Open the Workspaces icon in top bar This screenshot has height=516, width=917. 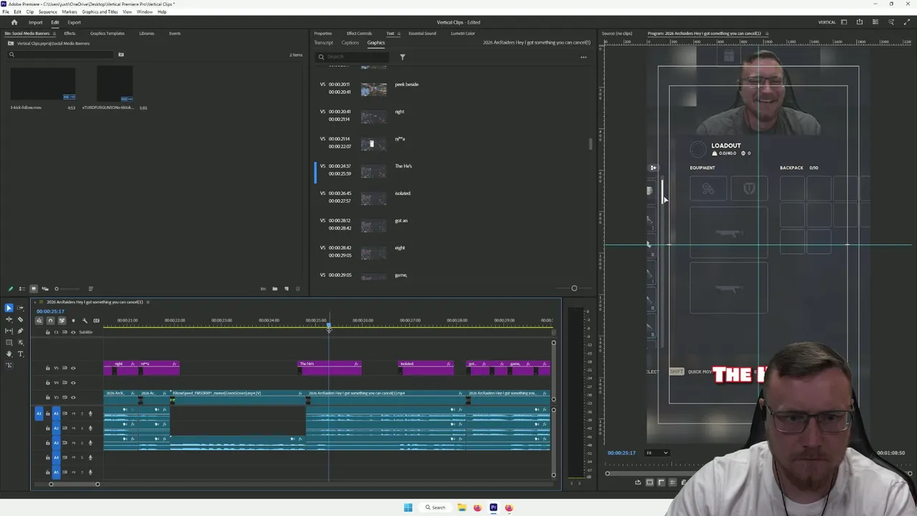(x=844, y=22)
